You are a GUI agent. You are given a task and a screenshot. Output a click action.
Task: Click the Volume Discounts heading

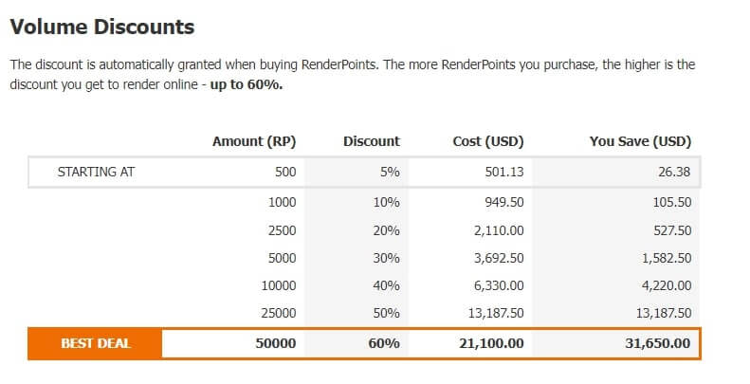(102, 27)
